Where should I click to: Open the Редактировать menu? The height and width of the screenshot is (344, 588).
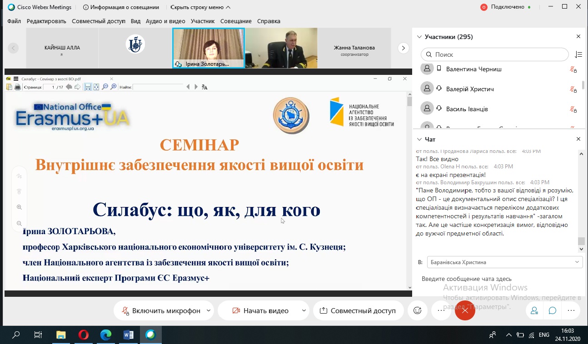coord(46,21)
